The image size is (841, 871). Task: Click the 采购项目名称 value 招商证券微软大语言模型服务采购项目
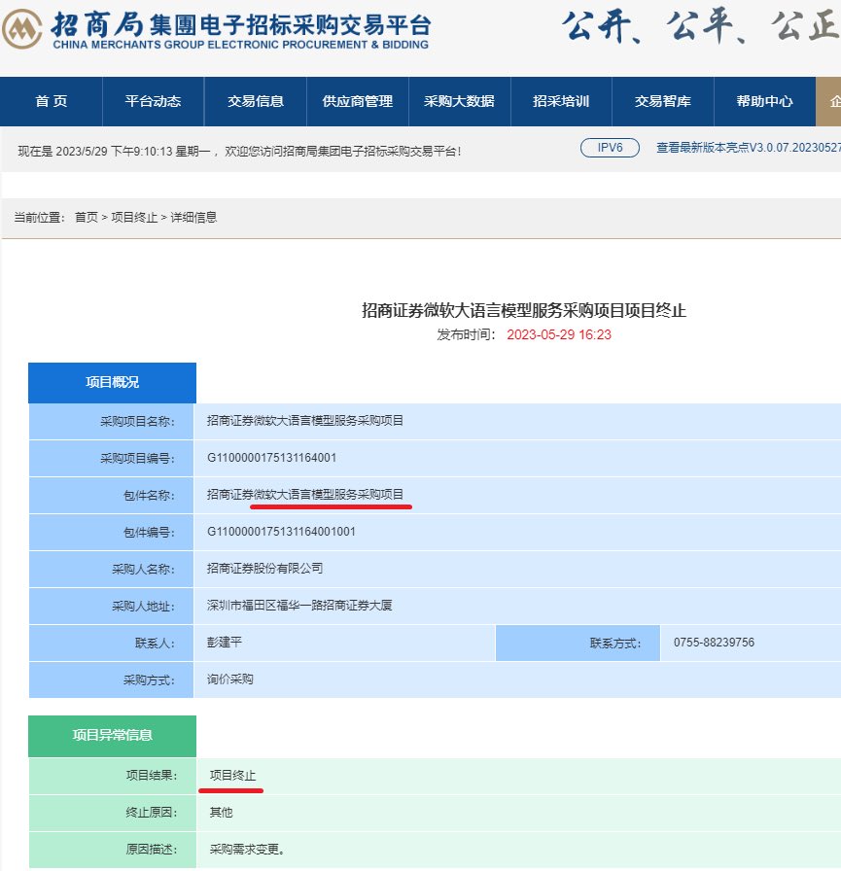click(305, 421)
